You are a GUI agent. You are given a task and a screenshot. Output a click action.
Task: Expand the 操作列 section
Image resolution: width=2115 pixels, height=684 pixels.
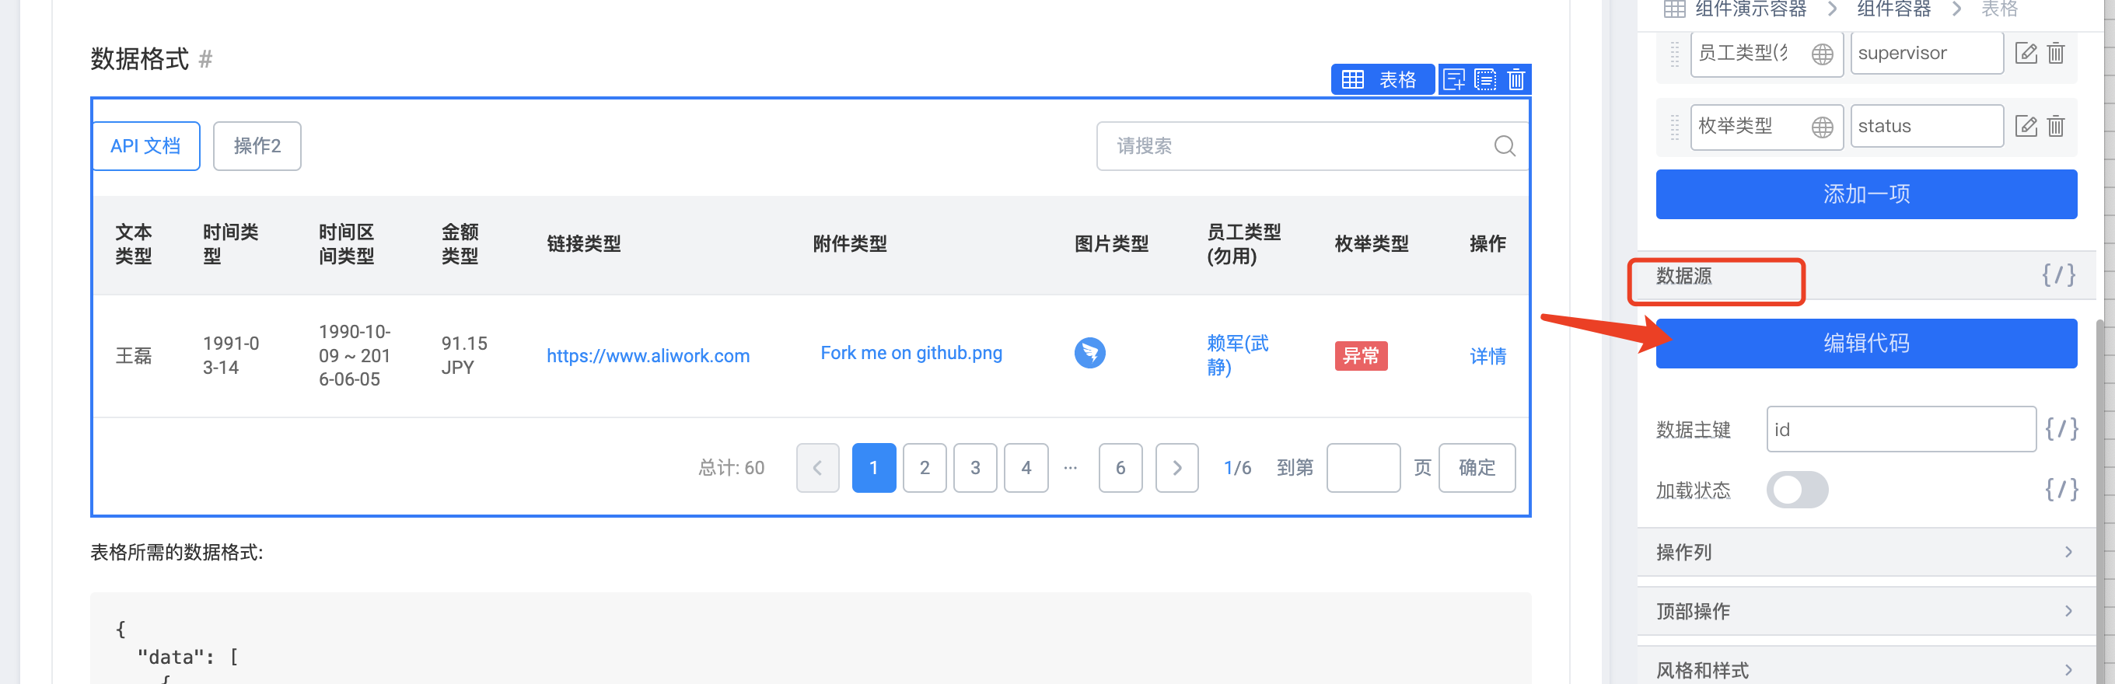(x=1865, y=552)
